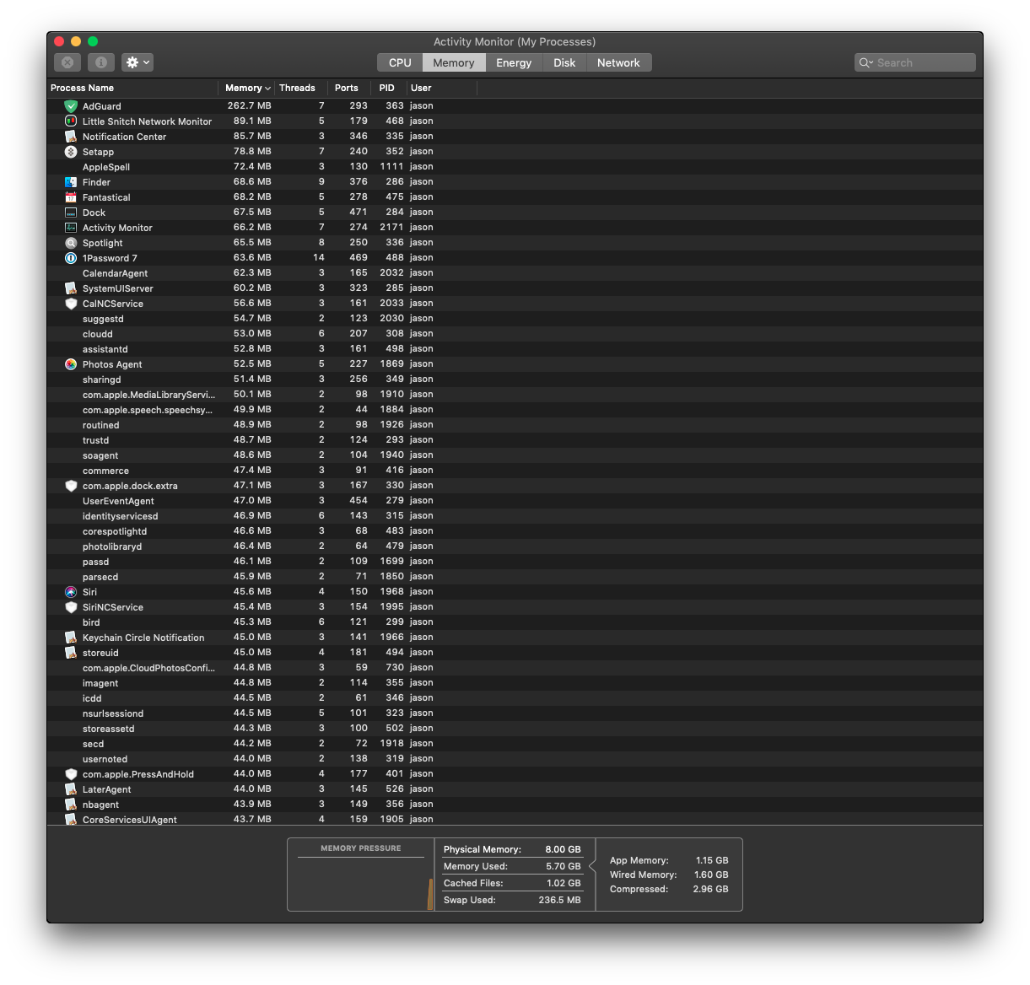
Task: Click the com.apple.PressAndHold shield icon
Action: click(x=71, y=774)
